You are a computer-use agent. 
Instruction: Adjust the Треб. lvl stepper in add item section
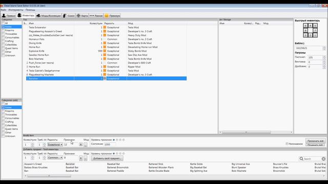(45, 158)
